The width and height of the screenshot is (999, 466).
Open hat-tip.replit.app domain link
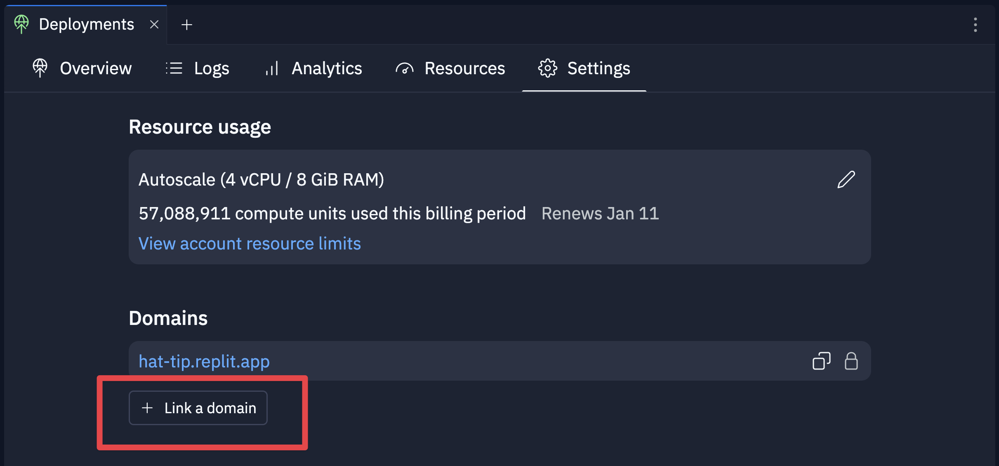[204, 361]
